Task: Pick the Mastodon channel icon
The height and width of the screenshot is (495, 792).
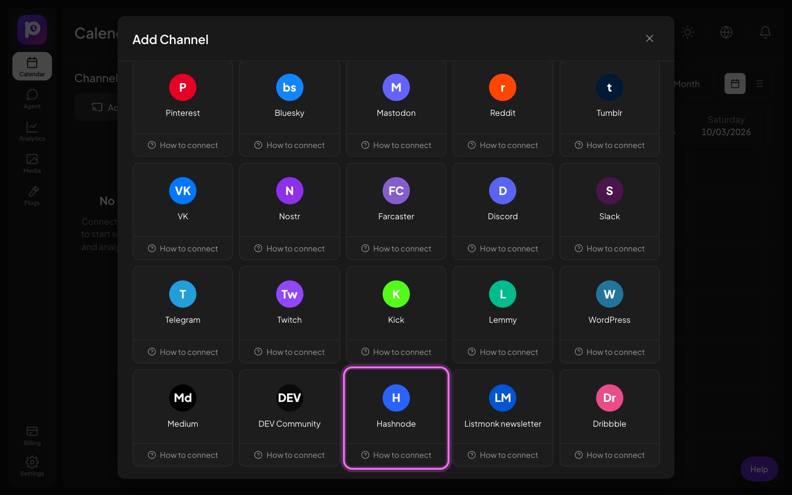Action: tap(396, 87)
